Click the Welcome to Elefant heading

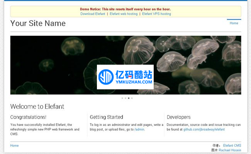(x=37, y=106)
